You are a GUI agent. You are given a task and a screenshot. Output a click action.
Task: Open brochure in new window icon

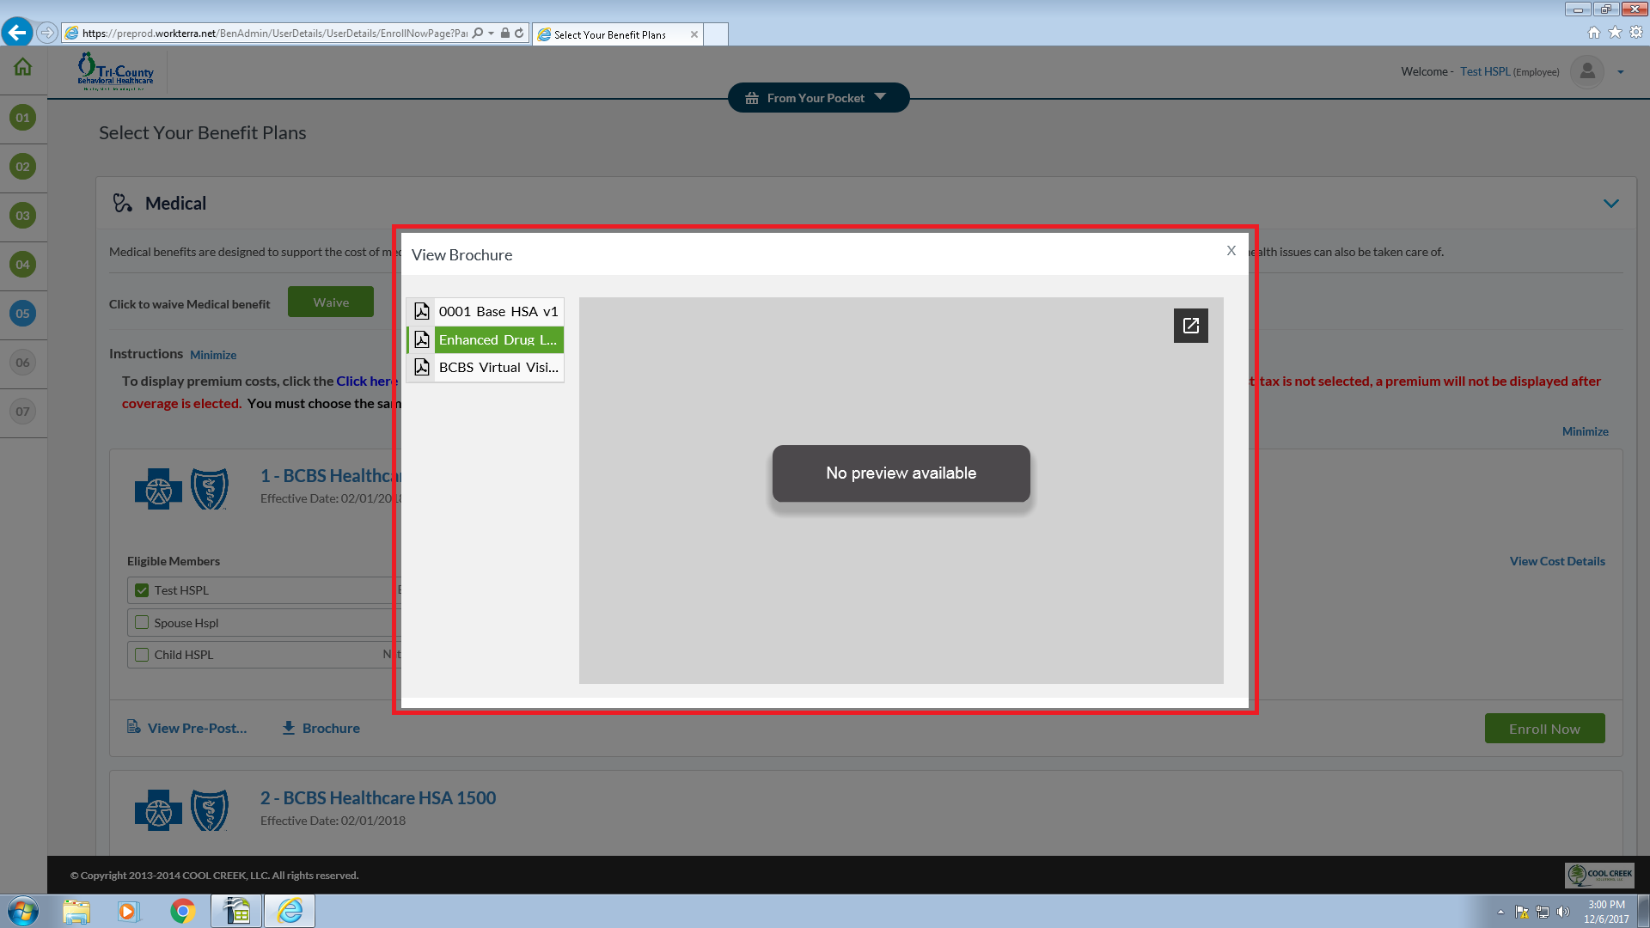click(1190, 326)
